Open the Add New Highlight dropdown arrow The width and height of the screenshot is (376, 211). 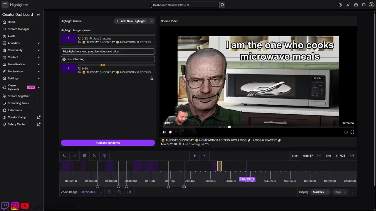pyautogui.click(x=152, y=21)
